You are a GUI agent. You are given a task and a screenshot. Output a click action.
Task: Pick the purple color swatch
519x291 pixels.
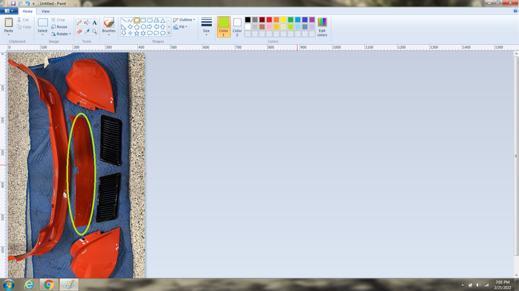click(312, 20)
